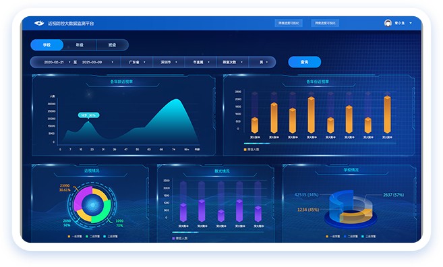This screenshot has width=443, height=267.
Task: Click the area chart's highest peak
Action: (x=177, y=100)
